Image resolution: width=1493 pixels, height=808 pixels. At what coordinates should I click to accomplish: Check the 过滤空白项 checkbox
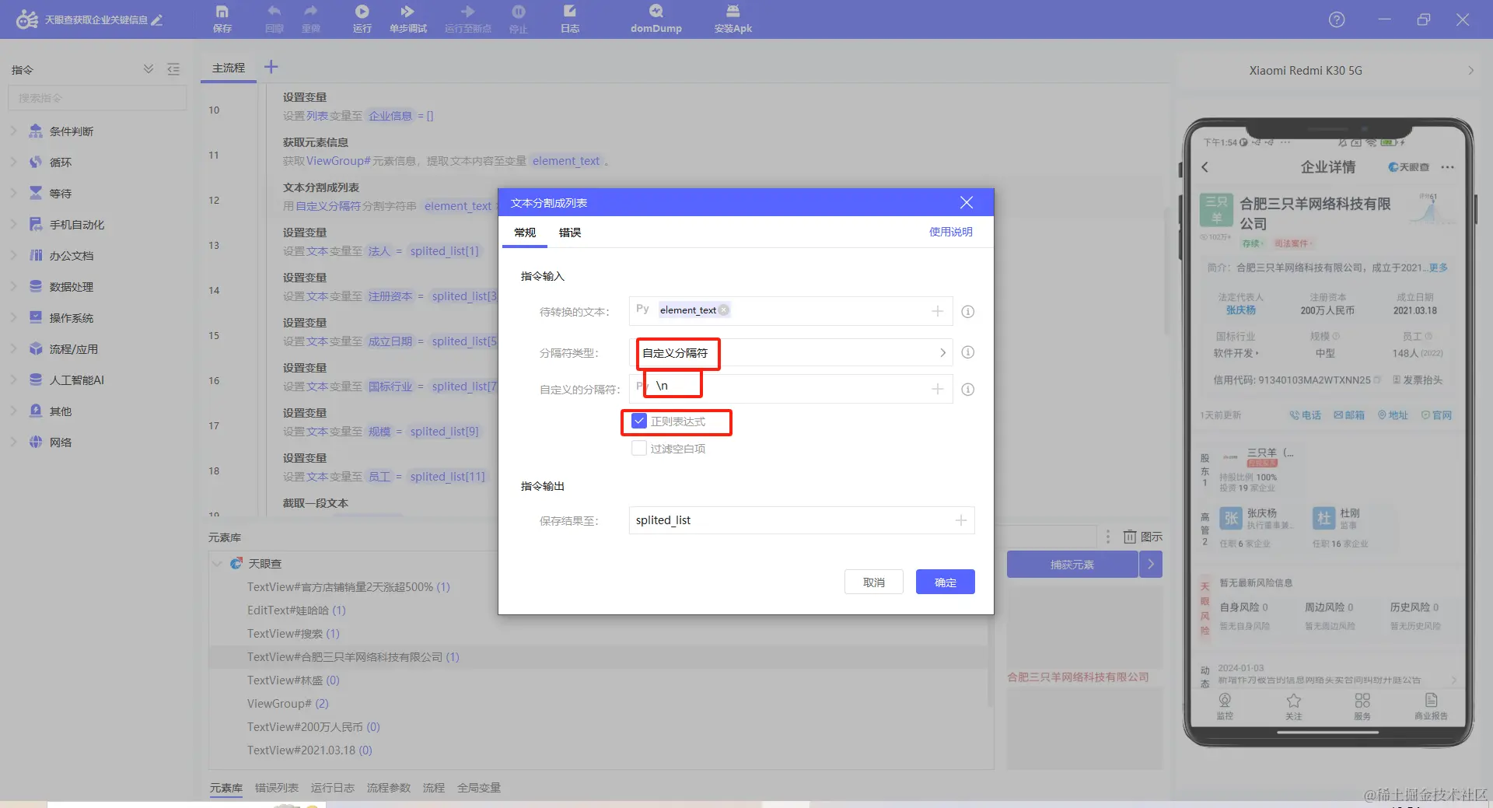[639, 448]
